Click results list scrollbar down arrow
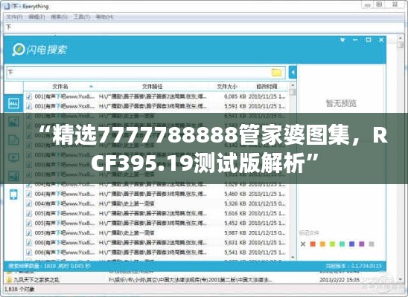This screenshot has width=408, height=297. tap(293, 258)
